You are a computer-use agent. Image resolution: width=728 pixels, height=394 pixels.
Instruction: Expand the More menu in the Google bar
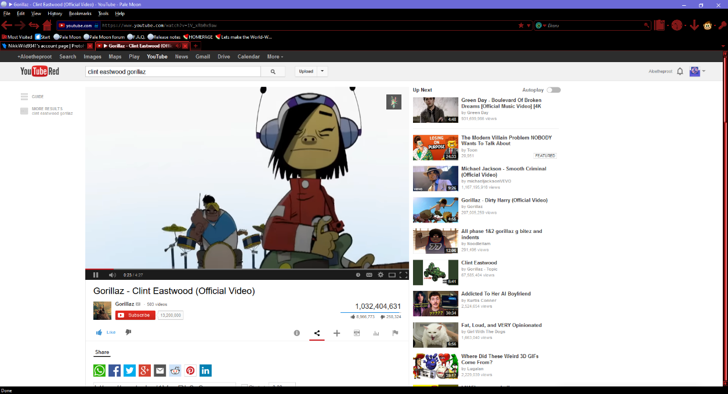point(275,56)
